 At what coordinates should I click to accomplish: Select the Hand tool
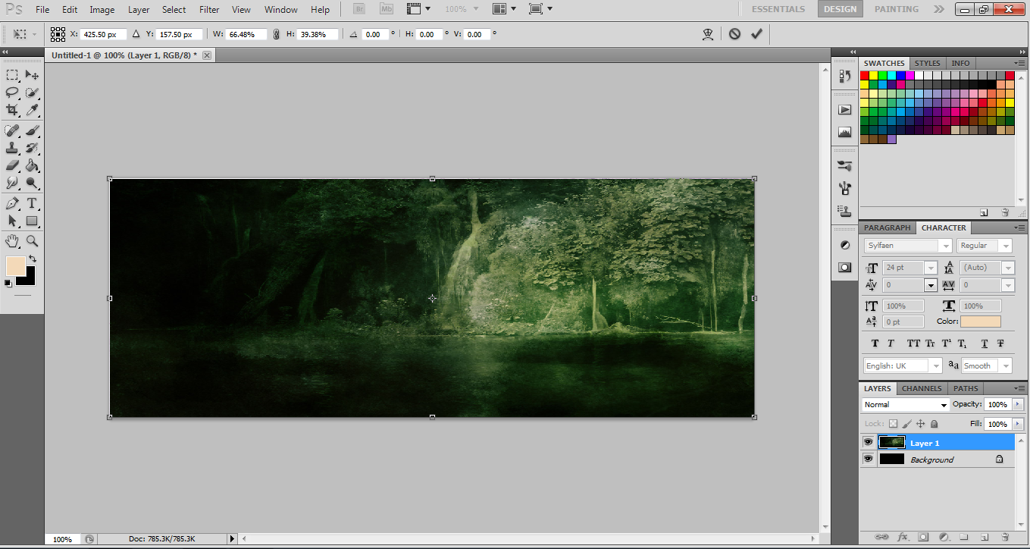(12, 241)
